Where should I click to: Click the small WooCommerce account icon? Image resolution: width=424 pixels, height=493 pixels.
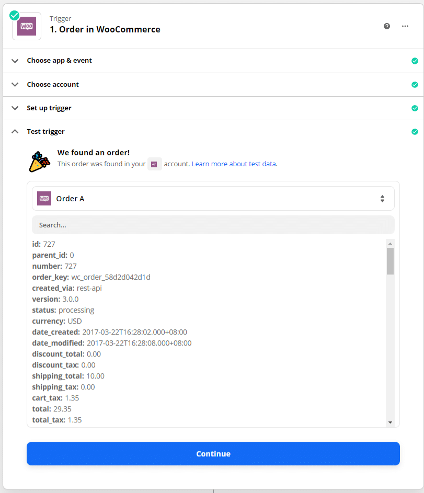(x=154, y=164)
